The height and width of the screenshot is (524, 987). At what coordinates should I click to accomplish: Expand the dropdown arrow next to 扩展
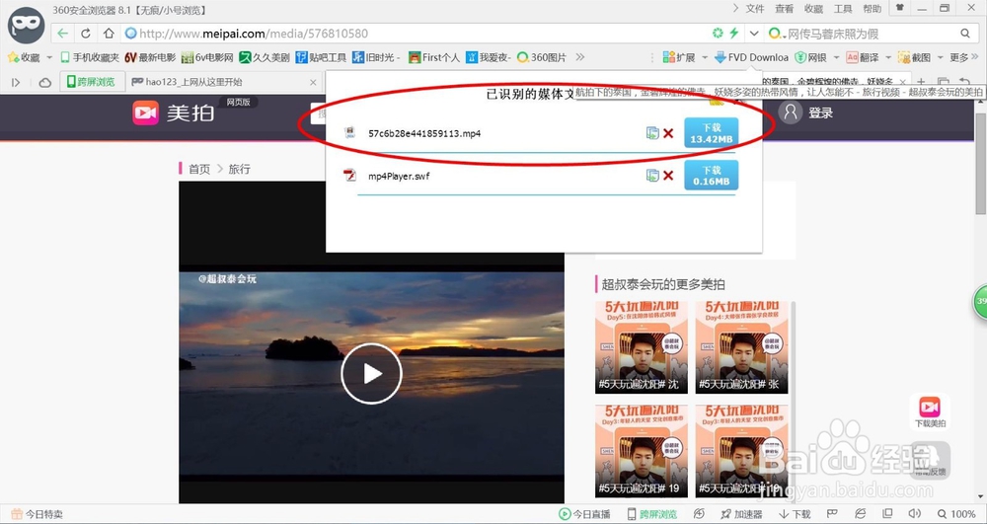(705, 57)
